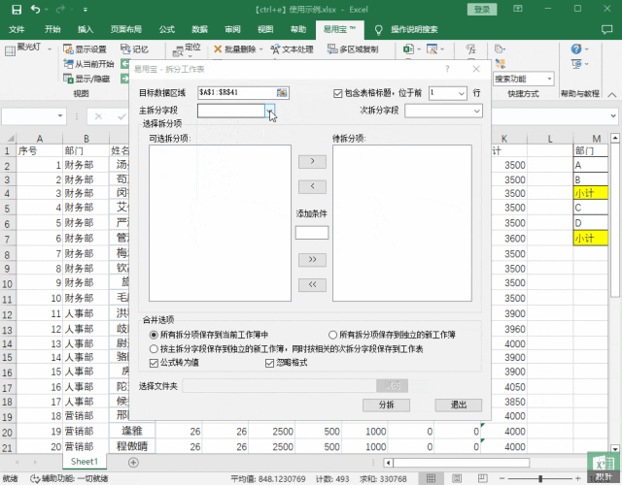This screenshot has width=622, height=485.
Task: Open 显示/隐藏 in the view group
Action: pos(86,79)
